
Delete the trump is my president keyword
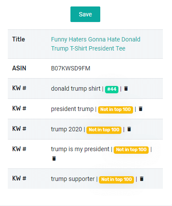pos(54,158)
